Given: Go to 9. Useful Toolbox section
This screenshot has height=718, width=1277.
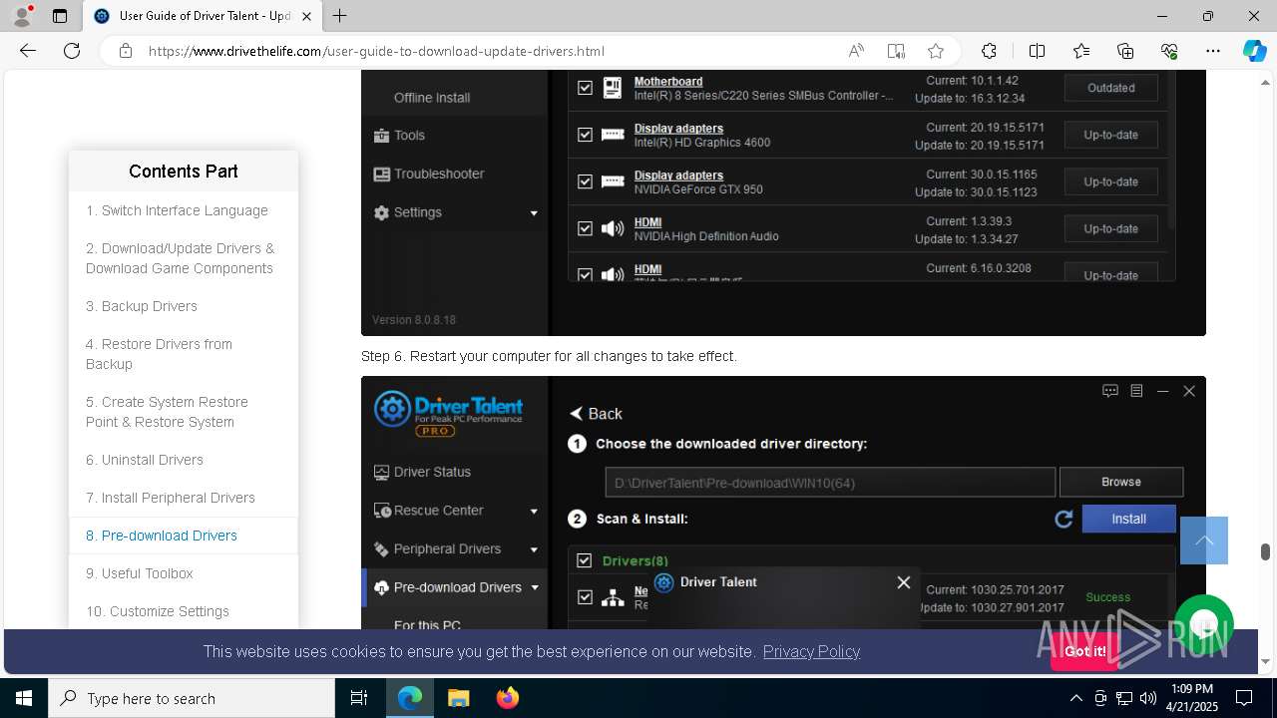Looking at the screenshot, I should coord(140,573).
